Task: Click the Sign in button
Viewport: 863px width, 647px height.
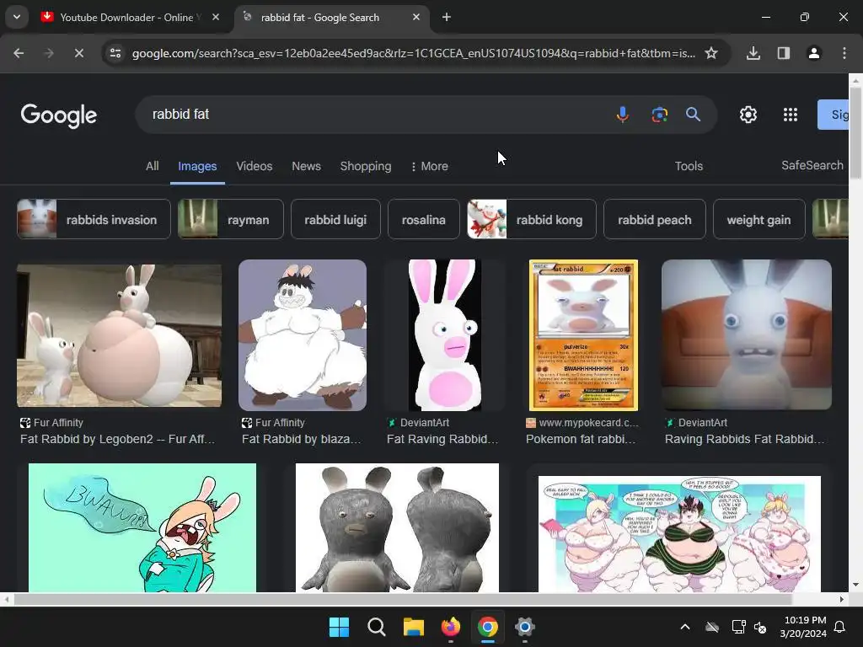Action: pyautogui.click(x=834, y=115)
